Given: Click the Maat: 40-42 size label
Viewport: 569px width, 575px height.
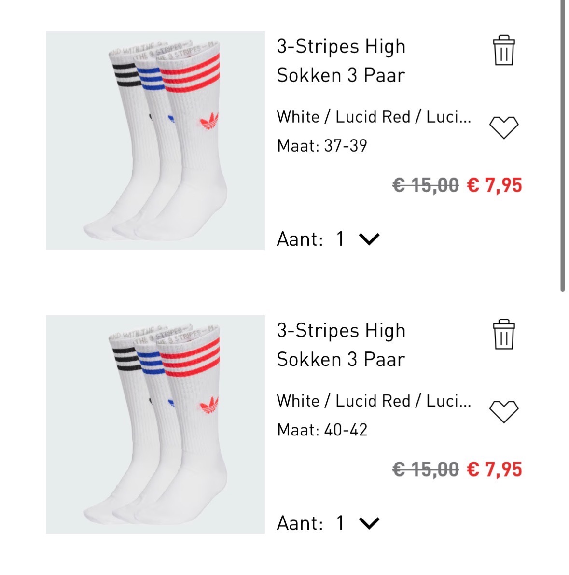Looking at the screenshot, I should (x=324, y=430).
